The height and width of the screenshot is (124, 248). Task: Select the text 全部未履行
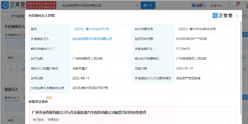[x=80, y=68]
